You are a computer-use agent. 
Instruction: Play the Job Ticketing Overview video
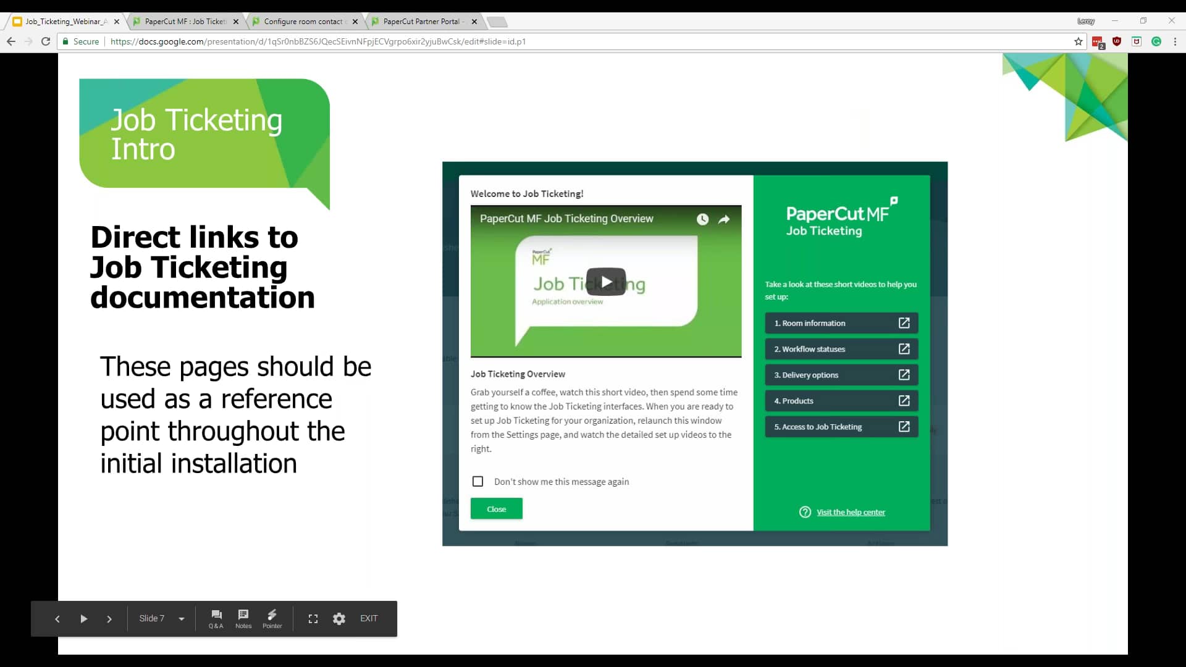[x=607, y=281]
